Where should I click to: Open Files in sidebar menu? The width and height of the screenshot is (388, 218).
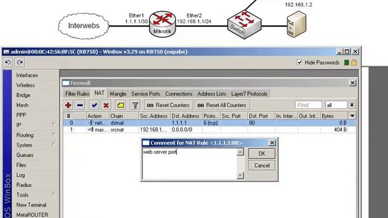(21, 165)
